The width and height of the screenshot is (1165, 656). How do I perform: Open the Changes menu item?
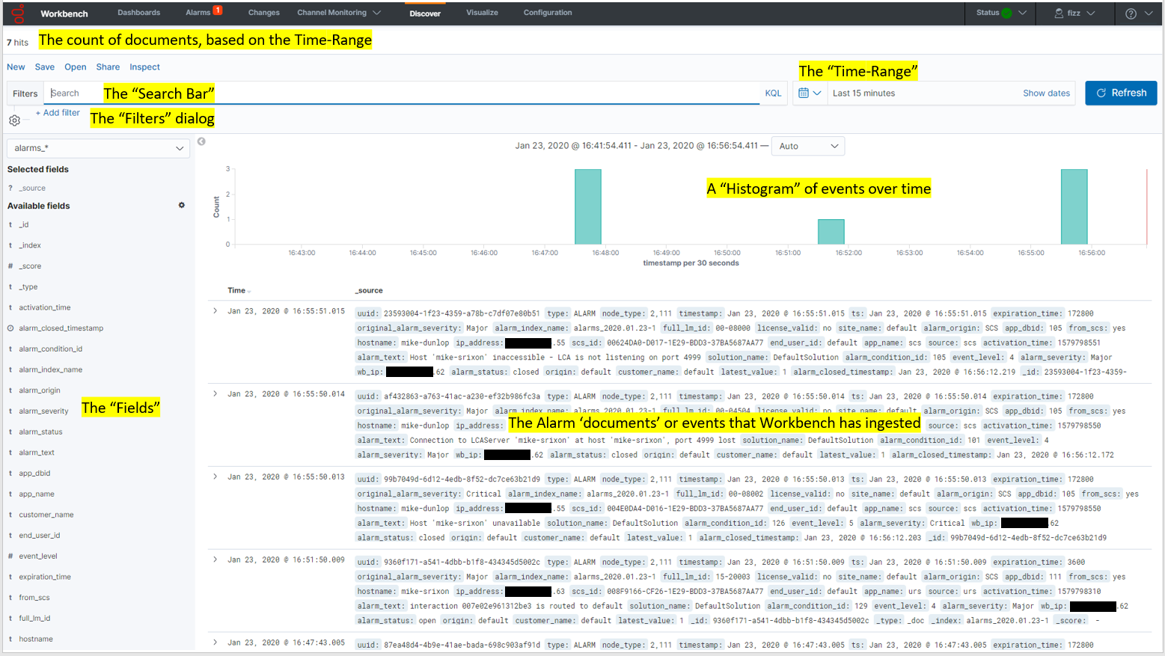(264, 13)
